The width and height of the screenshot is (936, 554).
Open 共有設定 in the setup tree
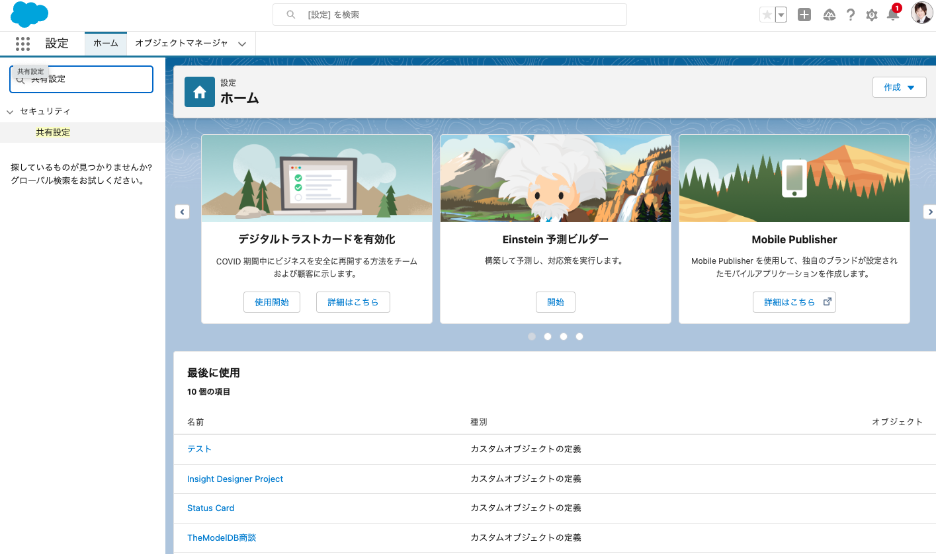(53, 132)
